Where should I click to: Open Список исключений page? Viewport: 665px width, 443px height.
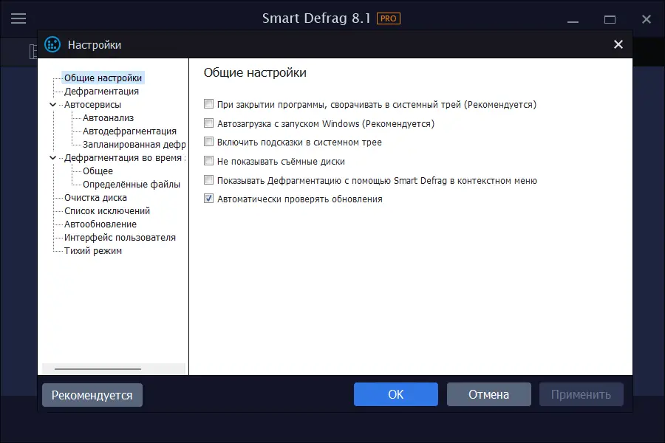(x=107, y=210)
